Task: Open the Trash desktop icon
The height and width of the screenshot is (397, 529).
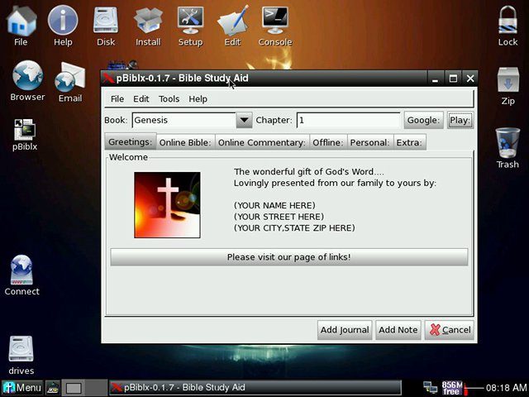Action: 508,148
